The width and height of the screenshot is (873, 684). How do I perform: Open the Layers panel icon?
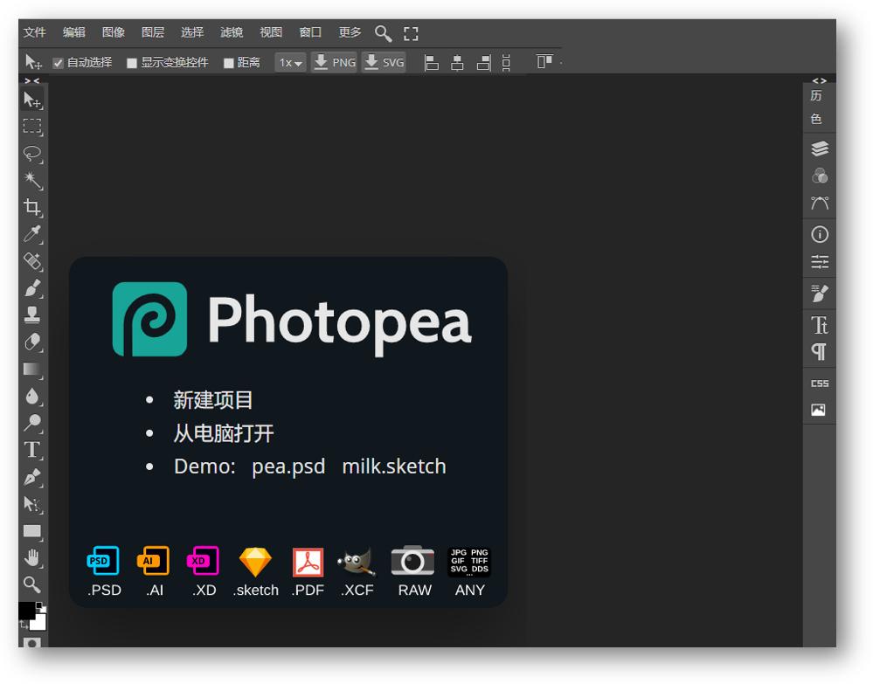819,149
